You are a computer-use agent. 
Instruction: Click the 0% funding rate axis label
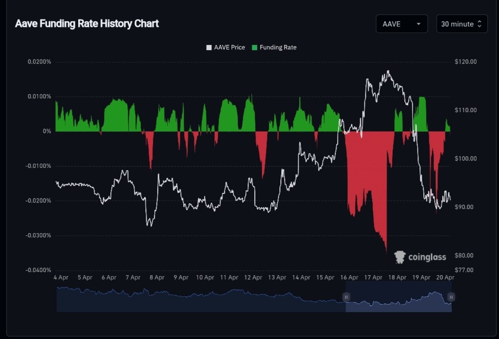[46, 131]
